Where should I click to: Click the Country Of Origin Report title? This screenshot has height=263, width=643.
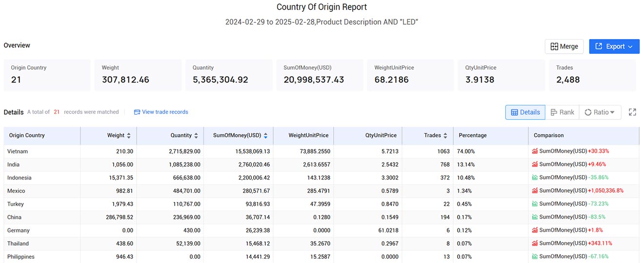coord(321,7)
